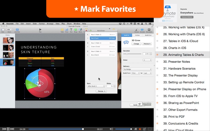The width and height of the screenshot is (210, 131).
Task: Click the Chart toolbar icon
Action: (67, 30)
